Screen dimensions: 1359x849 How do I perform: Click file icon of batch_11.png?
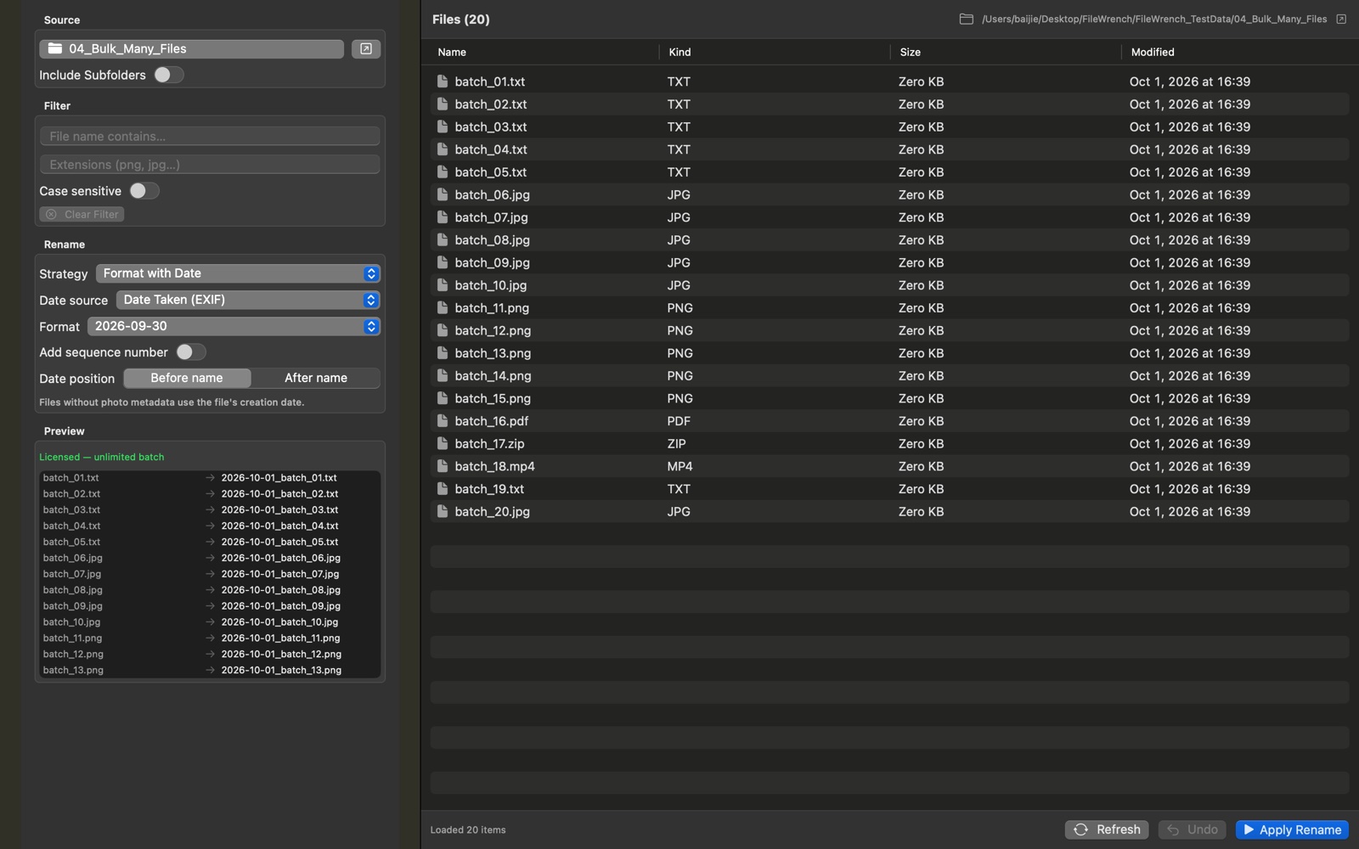[x=442, y=307]
